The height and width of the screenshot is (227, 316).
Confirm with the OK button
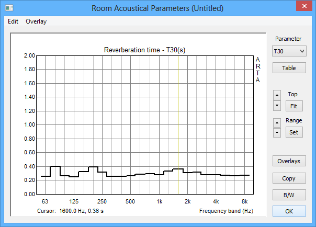pyautogui.click(x=289, y=212)
